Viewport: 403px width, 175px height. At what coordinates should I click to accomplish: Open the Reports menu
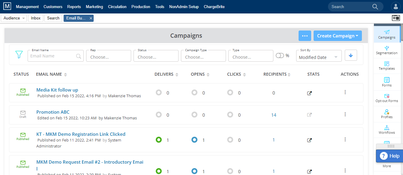coord(74,7)
